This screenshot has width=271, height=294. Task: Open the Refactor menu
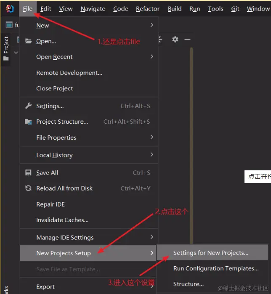coord(148,9)
